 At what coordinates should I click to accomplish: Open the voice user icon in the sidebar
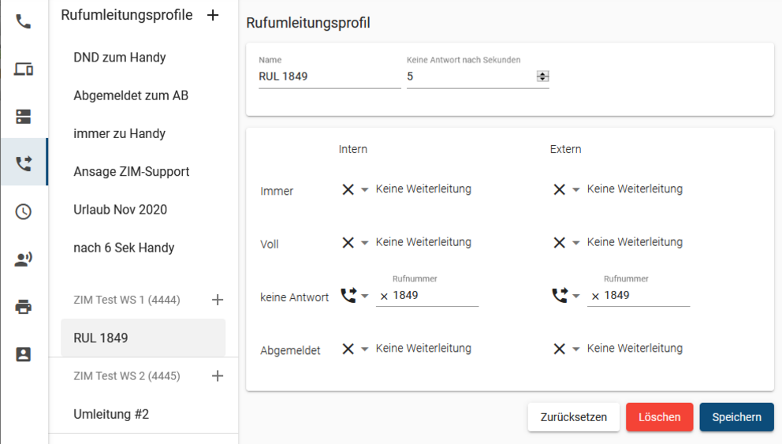coord(24,259)
